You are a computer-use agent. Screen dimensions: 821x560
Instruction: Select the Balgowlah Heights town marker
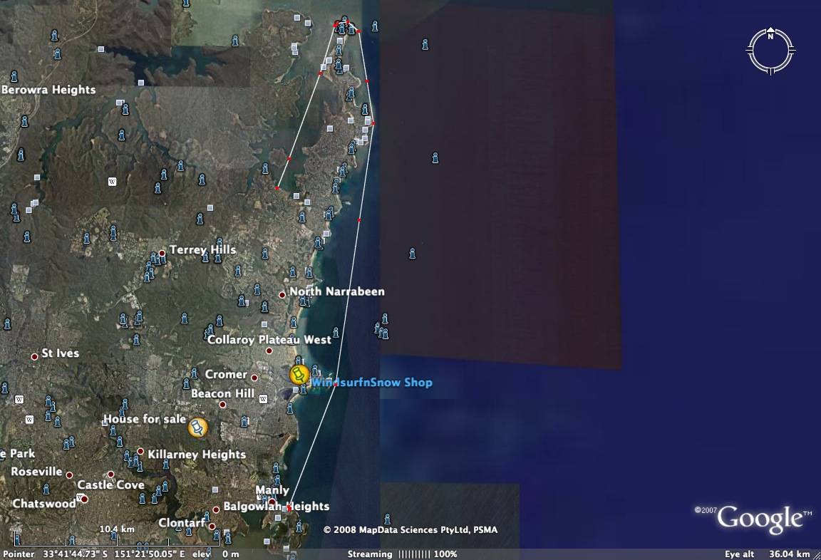coord(215,509)
